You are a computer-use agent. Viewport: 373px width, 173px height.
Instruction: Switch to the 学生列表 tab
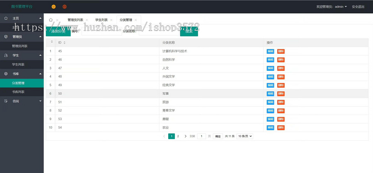102,20
